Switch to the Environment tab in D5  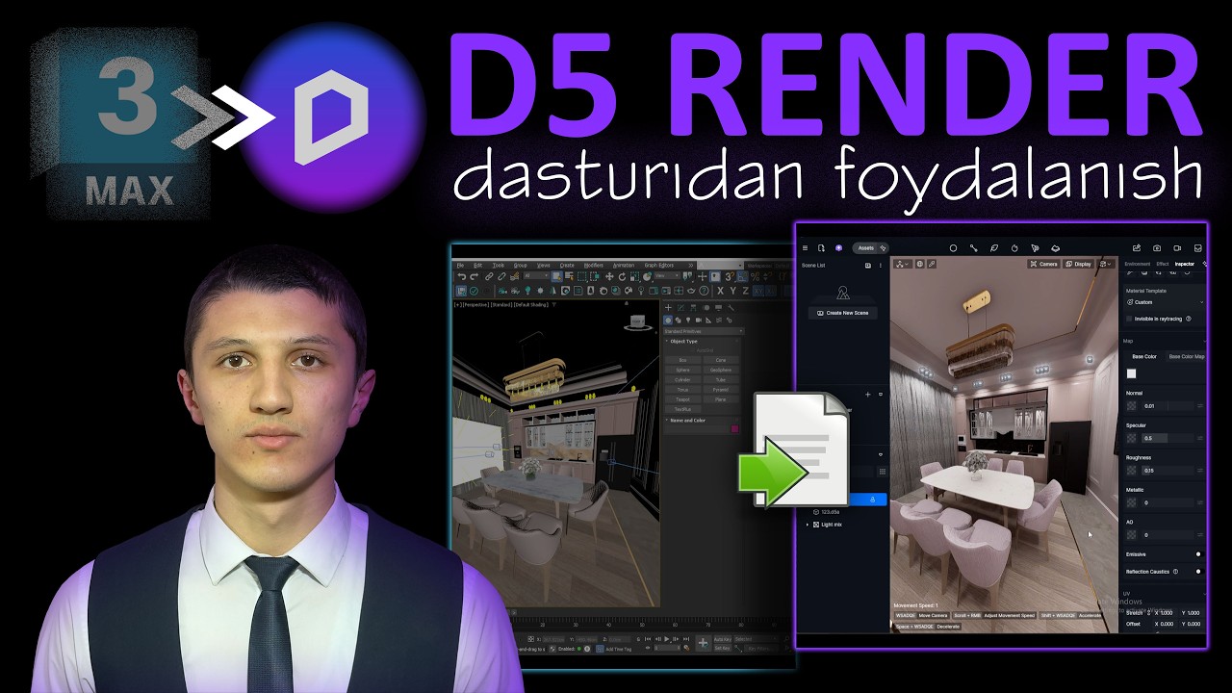coord(1138,264)
